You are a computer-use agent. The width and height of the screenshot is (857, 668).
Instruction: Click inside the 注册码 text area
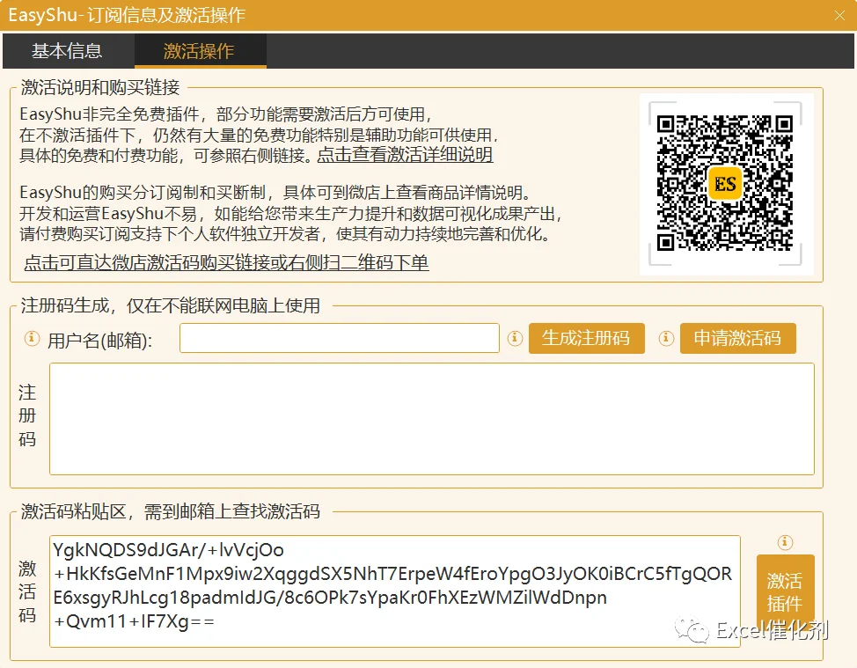click(x=432, y=419)
